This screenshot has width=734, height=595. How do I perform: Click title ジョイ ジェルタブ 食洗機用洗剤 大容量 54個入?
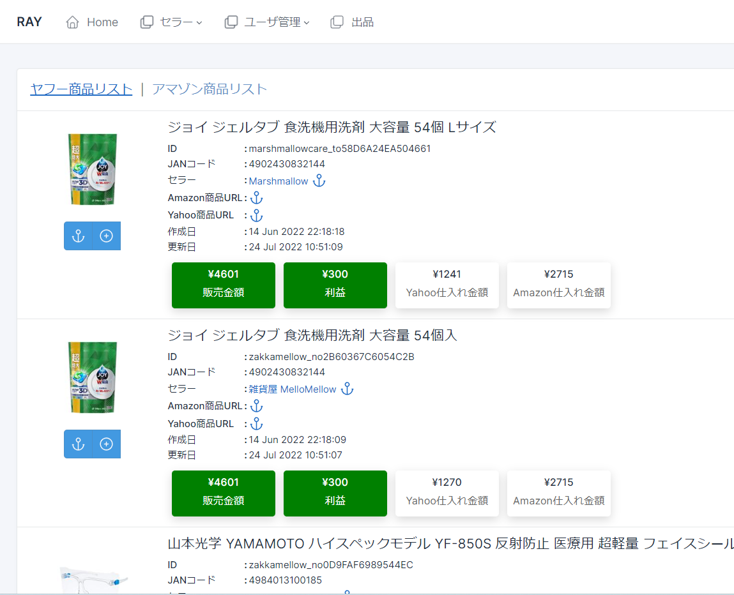tap(312, 335)
